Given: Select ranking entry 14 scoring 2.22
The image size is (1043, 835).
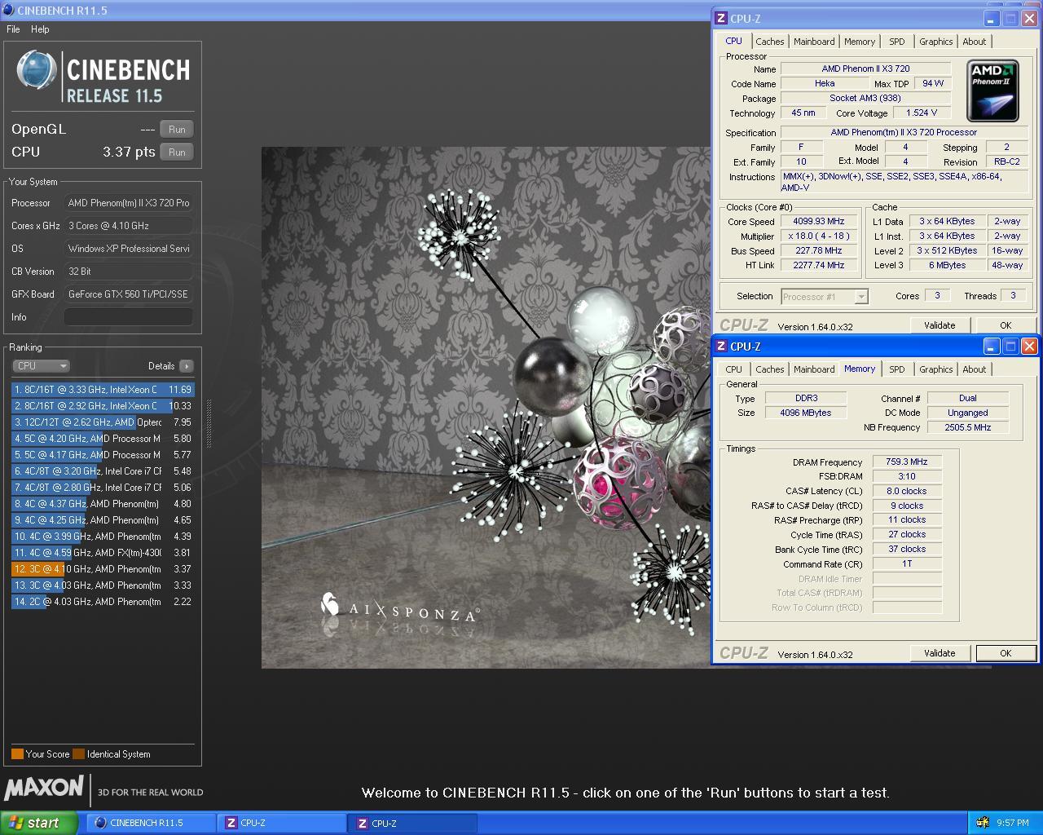Looking at the screenshot, I should tap(103, 602).
